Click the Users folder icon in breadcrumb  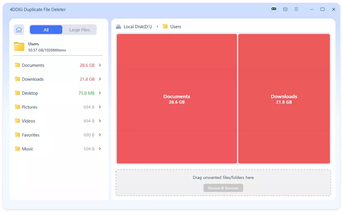tap(165, 27)
